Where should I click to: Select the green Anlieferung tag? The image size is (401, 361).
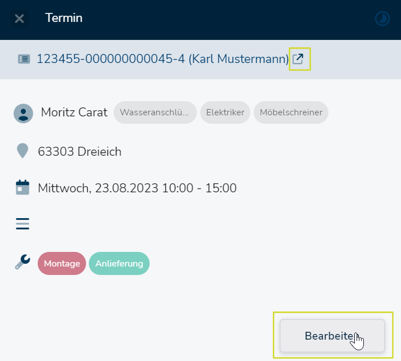click(x=119, y=263)
